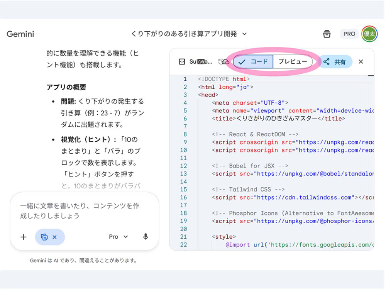Viewport: 386px width, 290px height.
Task: Switch the view toggle to プレビュー
Action: pos(293,62)
